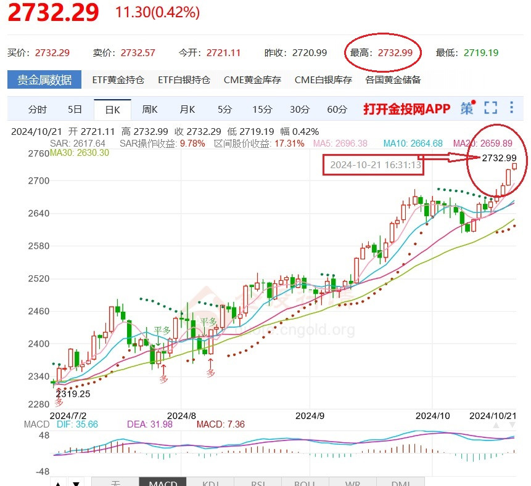Click the 11.30(0.42%) change value
Image resolution: width=531 pixels, height=486 pixels.
(x=157, y=12)
